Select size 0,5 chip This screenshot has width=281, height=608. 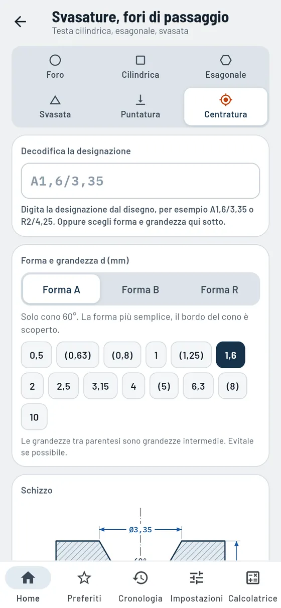(x=37, y=355)
